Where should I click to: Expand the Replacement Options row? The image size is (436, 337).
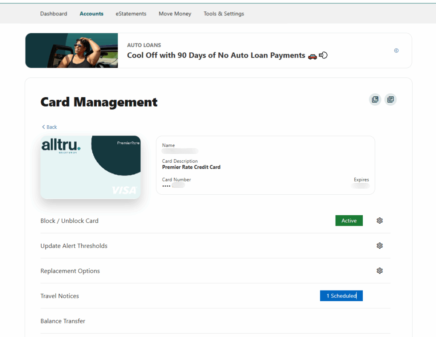(70, 271)
